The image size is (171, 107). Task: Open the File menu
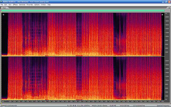click(x=2, y=5)
